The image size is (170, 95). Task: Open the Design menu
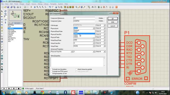pos(22,4)
